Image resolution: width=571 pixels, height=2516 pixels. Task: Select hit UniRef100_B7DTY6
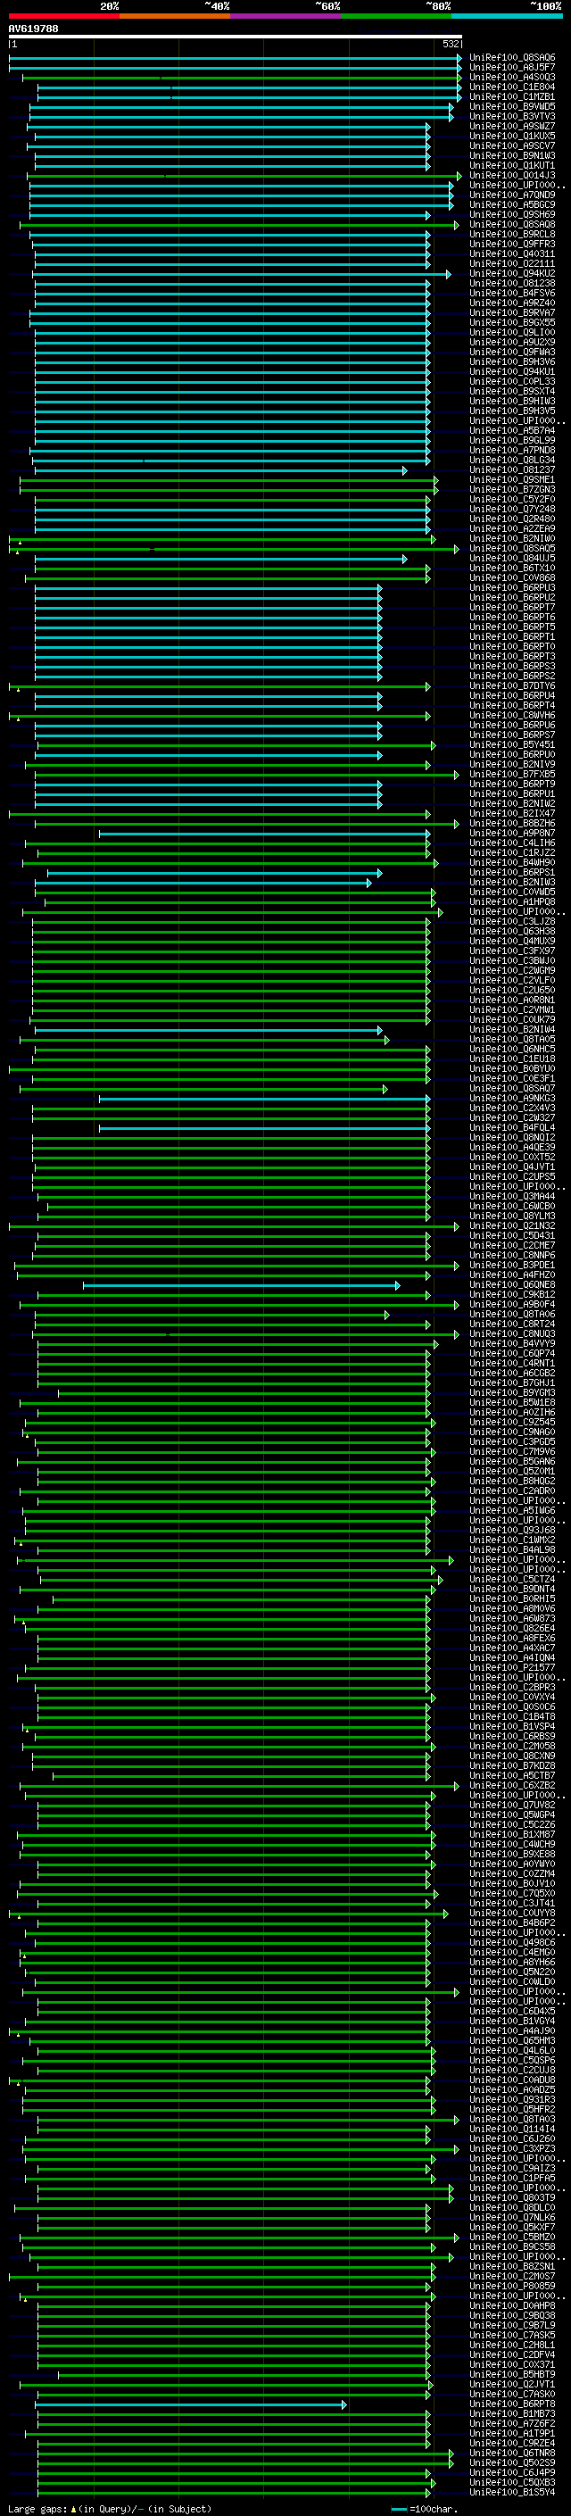coord(512,685)
